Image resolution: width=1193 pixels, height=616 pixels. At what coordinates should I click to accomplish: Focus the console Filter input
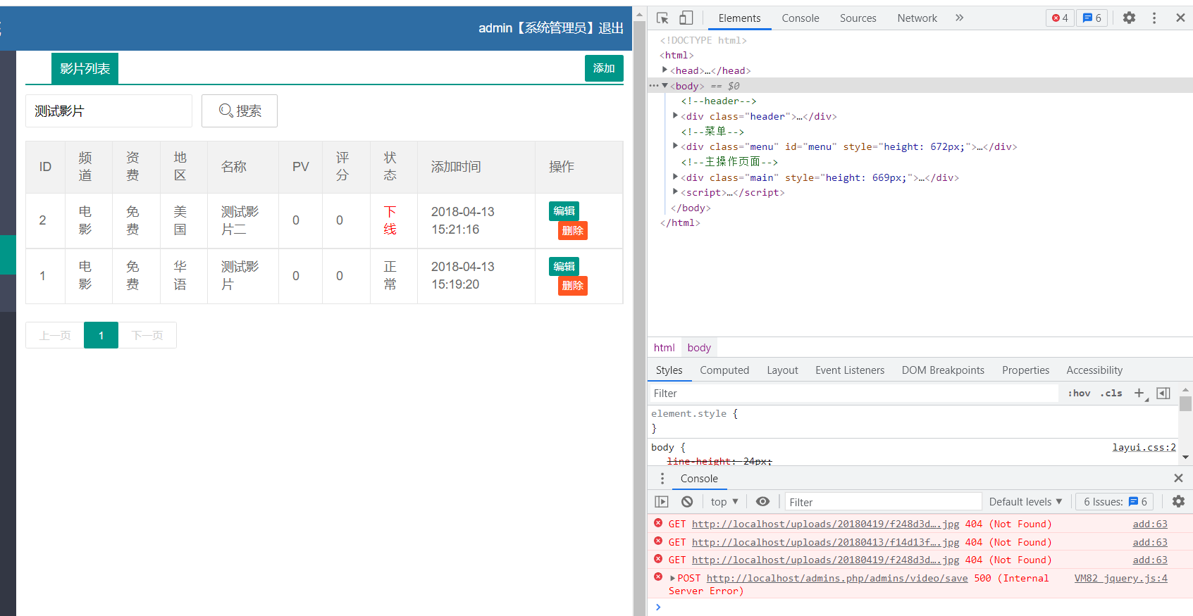pos(883,502)
